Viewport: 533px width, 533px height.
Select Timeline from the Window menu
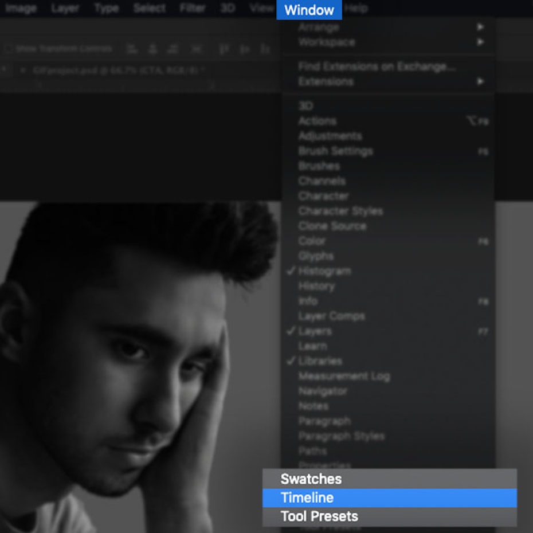[307, 497]
